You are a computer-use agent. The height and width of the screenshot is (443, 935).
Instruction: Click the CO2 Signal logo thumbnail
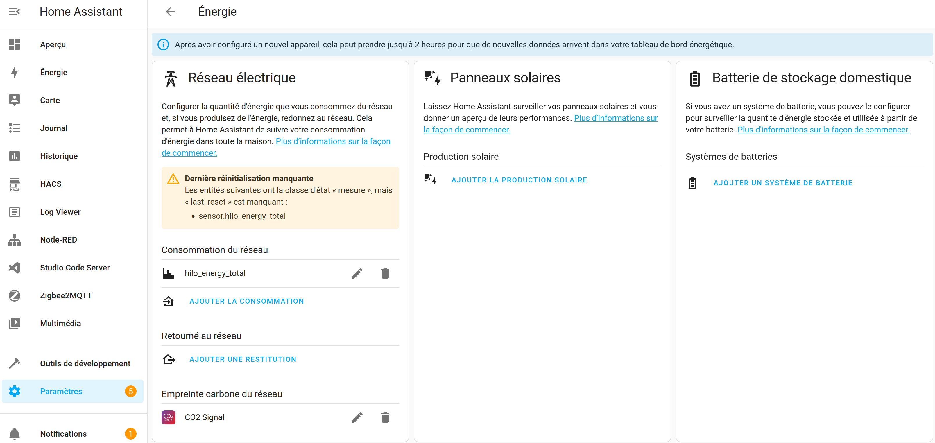169,417
